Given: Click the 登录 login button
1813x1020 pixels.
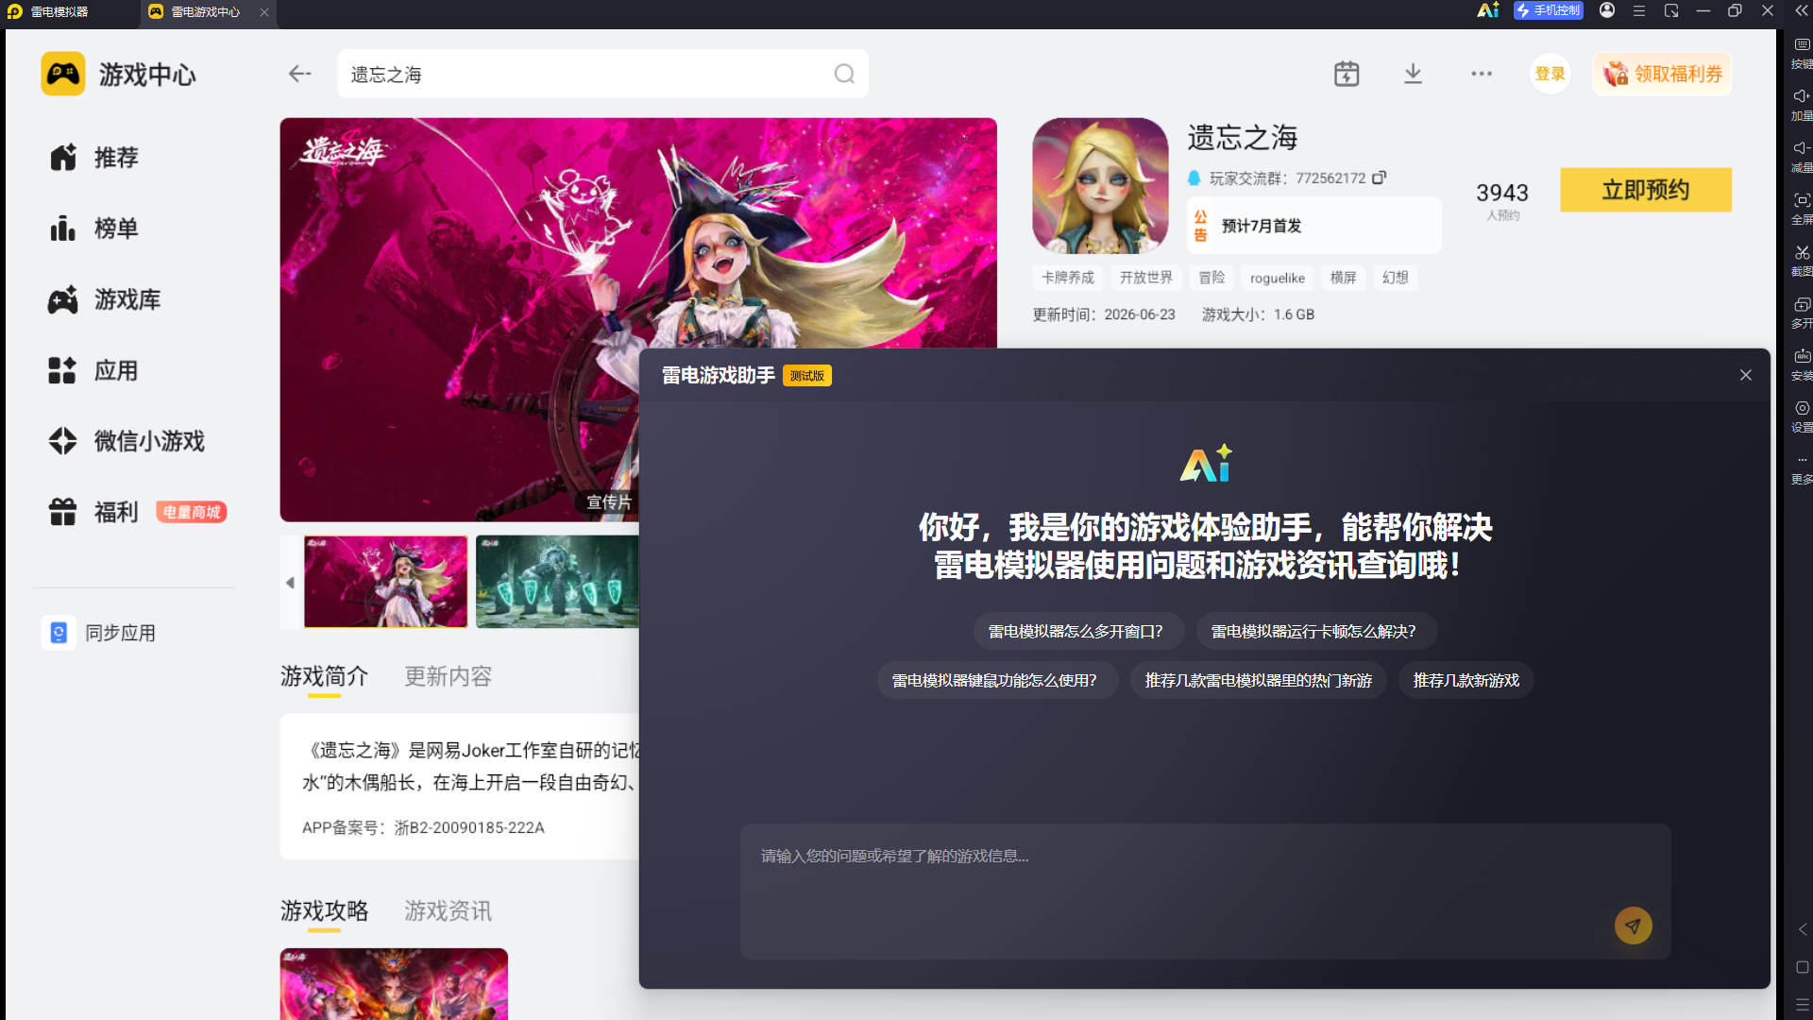Looking at the screenshot, I should point(1550,74).
